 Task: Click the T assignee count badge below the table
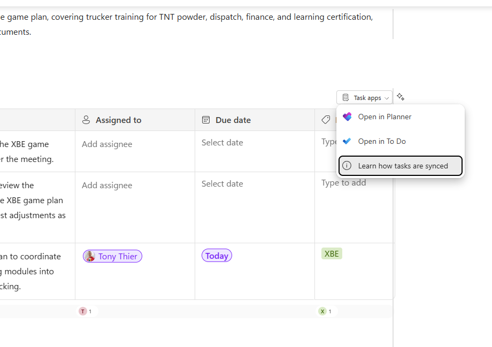[85, 311]
